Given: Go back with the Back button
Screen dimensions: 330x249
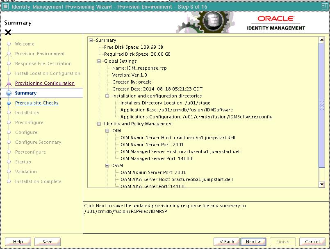Looking at the screenshot, I should [x=227, y=242].
